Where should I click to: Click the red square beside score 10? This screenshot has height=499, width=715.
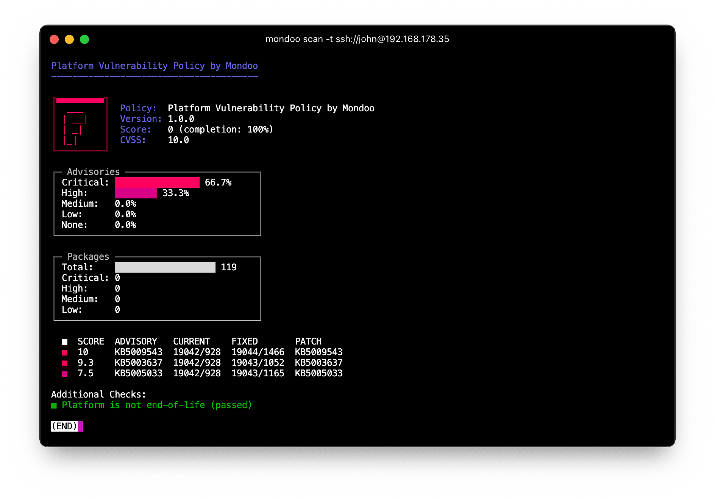65,352
